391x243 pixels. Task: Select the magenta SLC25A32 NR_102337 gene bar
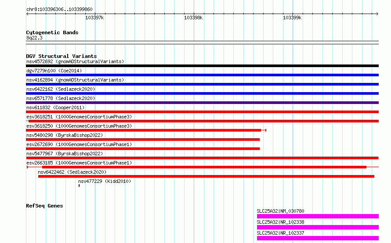point(318,238)
